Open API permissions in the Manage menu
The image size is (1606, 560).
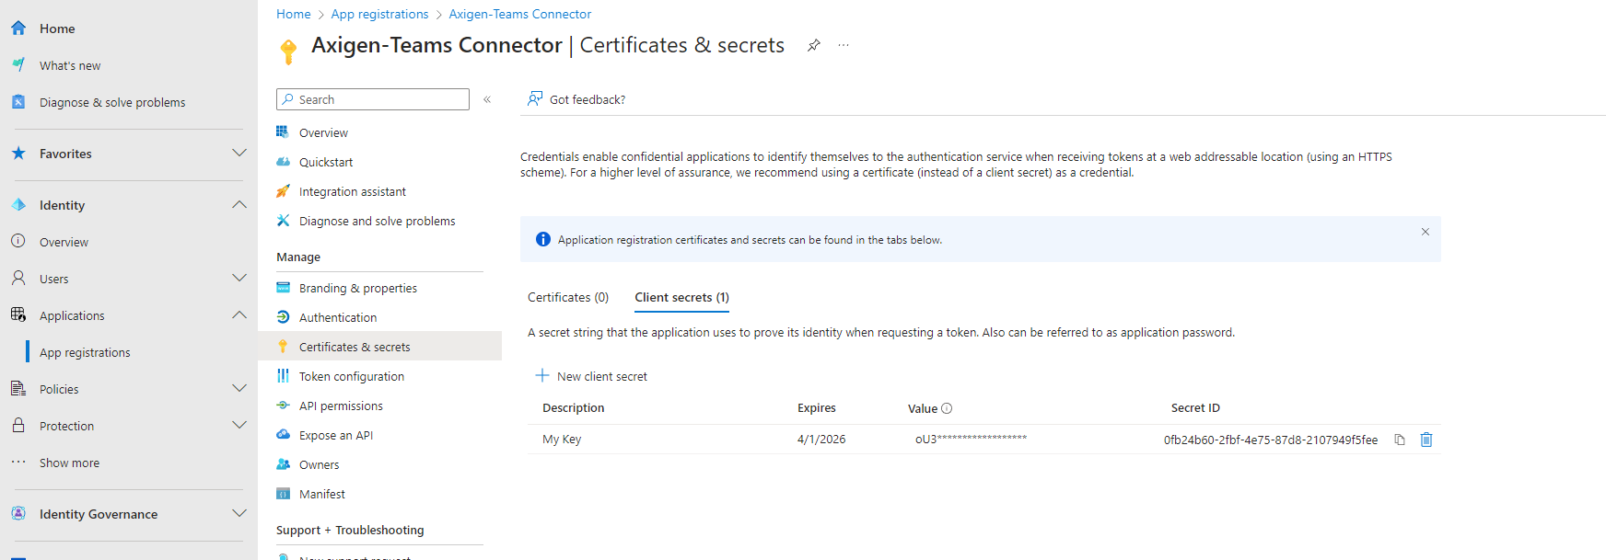[341, 406]
